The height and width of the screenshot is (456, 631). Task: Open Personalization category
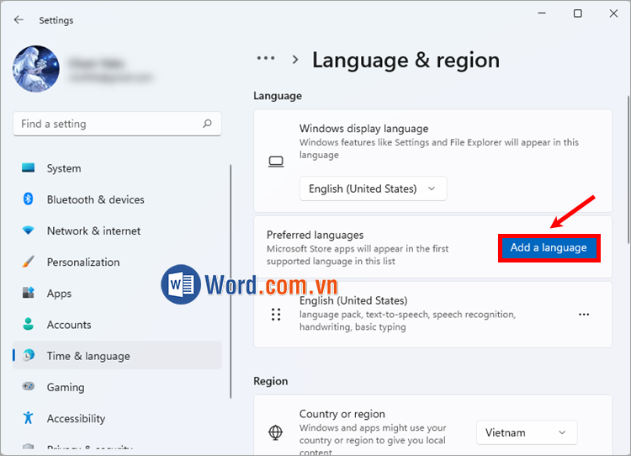coord(117,262)
